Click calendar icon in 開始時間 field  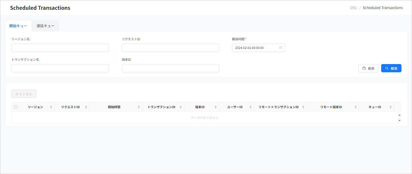tap(281, 48)
